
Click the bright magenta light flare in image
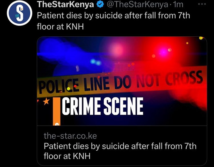163,52
